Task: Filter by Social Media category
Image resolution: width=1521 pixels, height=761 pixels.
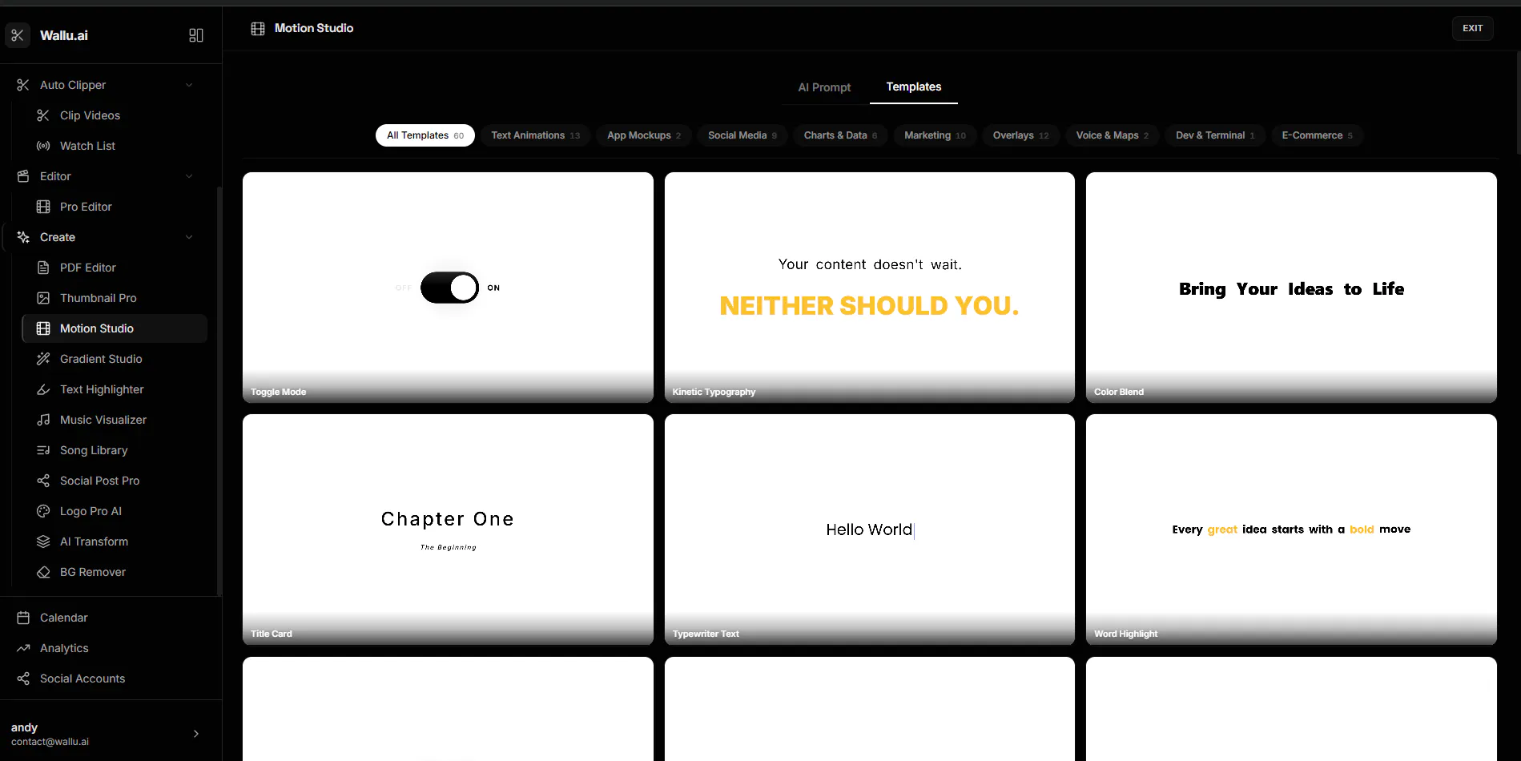Action: click(742, 135)
